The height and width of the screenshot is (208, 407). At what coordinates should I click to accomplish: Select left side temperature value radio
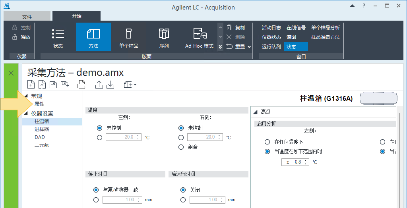tap(99, 137)
